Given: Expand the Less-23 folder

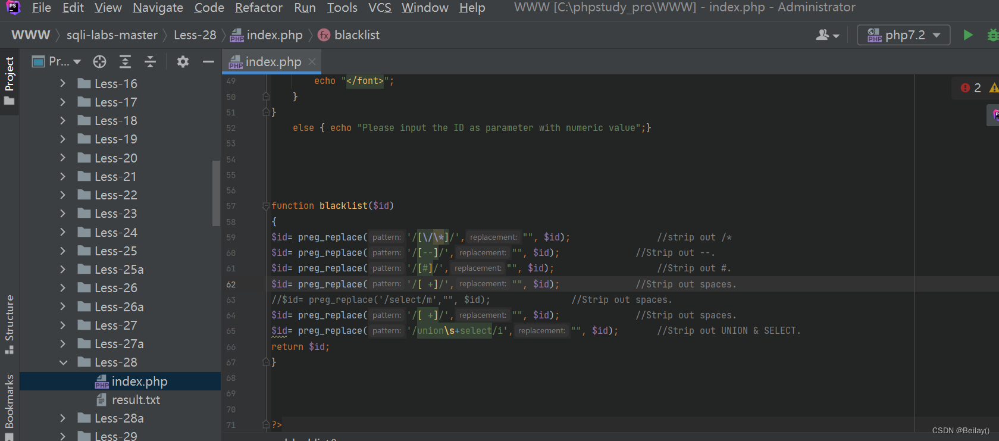Looking at the screenshot, I should [63, 214].
